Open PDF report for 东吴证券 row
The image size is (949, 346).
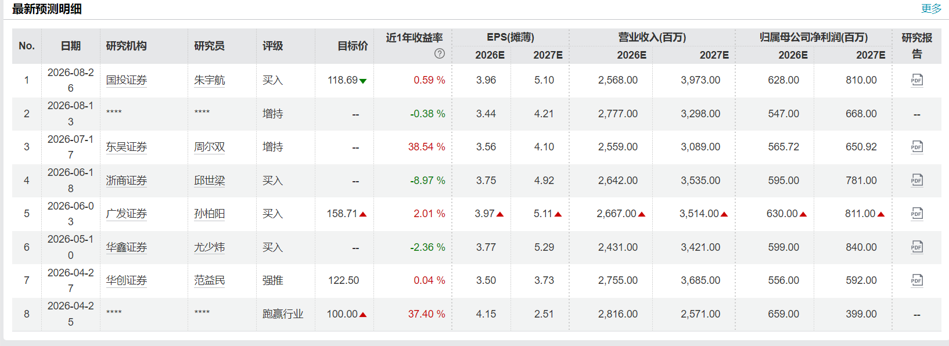click(916, 147)
